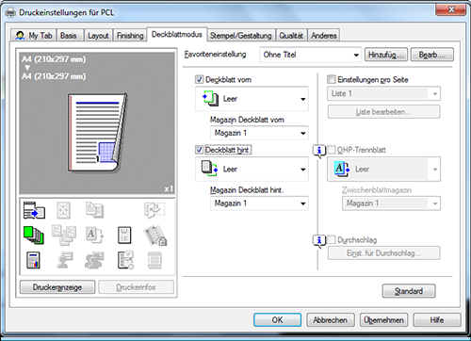The image size is (471, 341).
Task: Switch to the Finishing tab
Action: coord(130,36)
